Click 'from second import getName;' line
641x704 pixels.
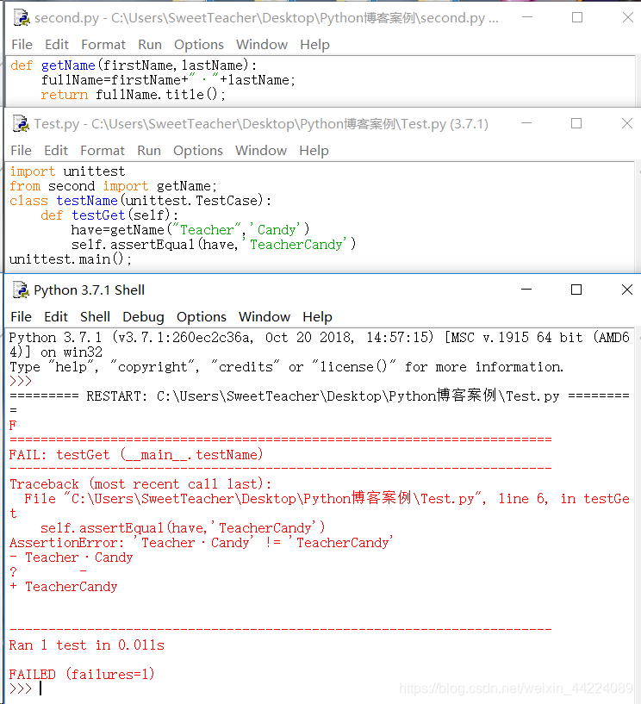coord(114,186)
